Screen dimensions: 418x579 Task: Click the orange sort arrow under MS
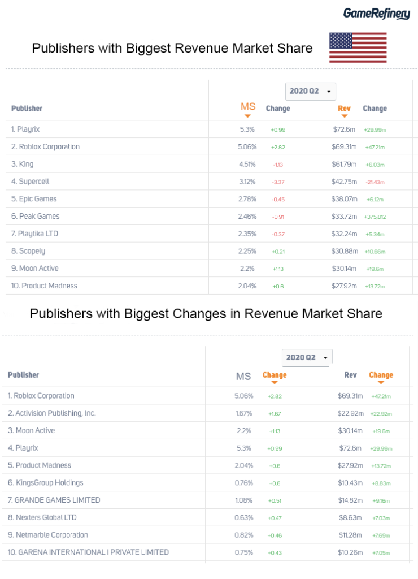click(x=247, y=116)
